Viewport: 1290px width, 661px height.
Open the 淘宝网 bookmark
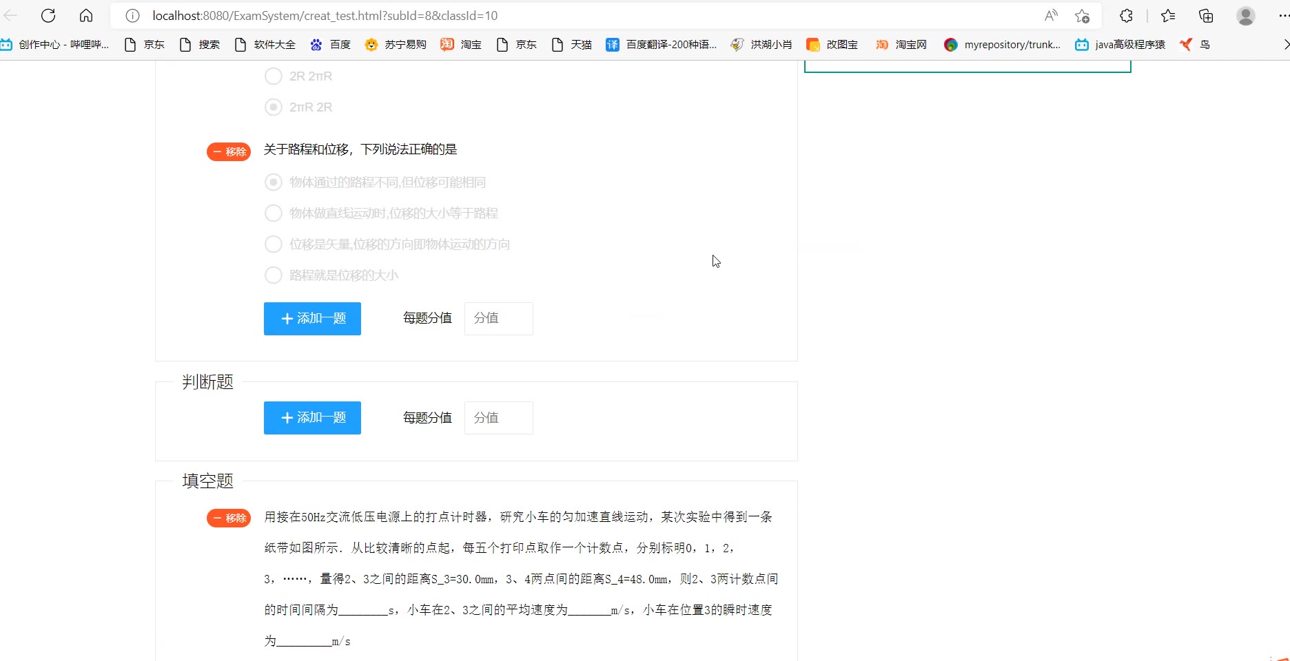point(901,45)
